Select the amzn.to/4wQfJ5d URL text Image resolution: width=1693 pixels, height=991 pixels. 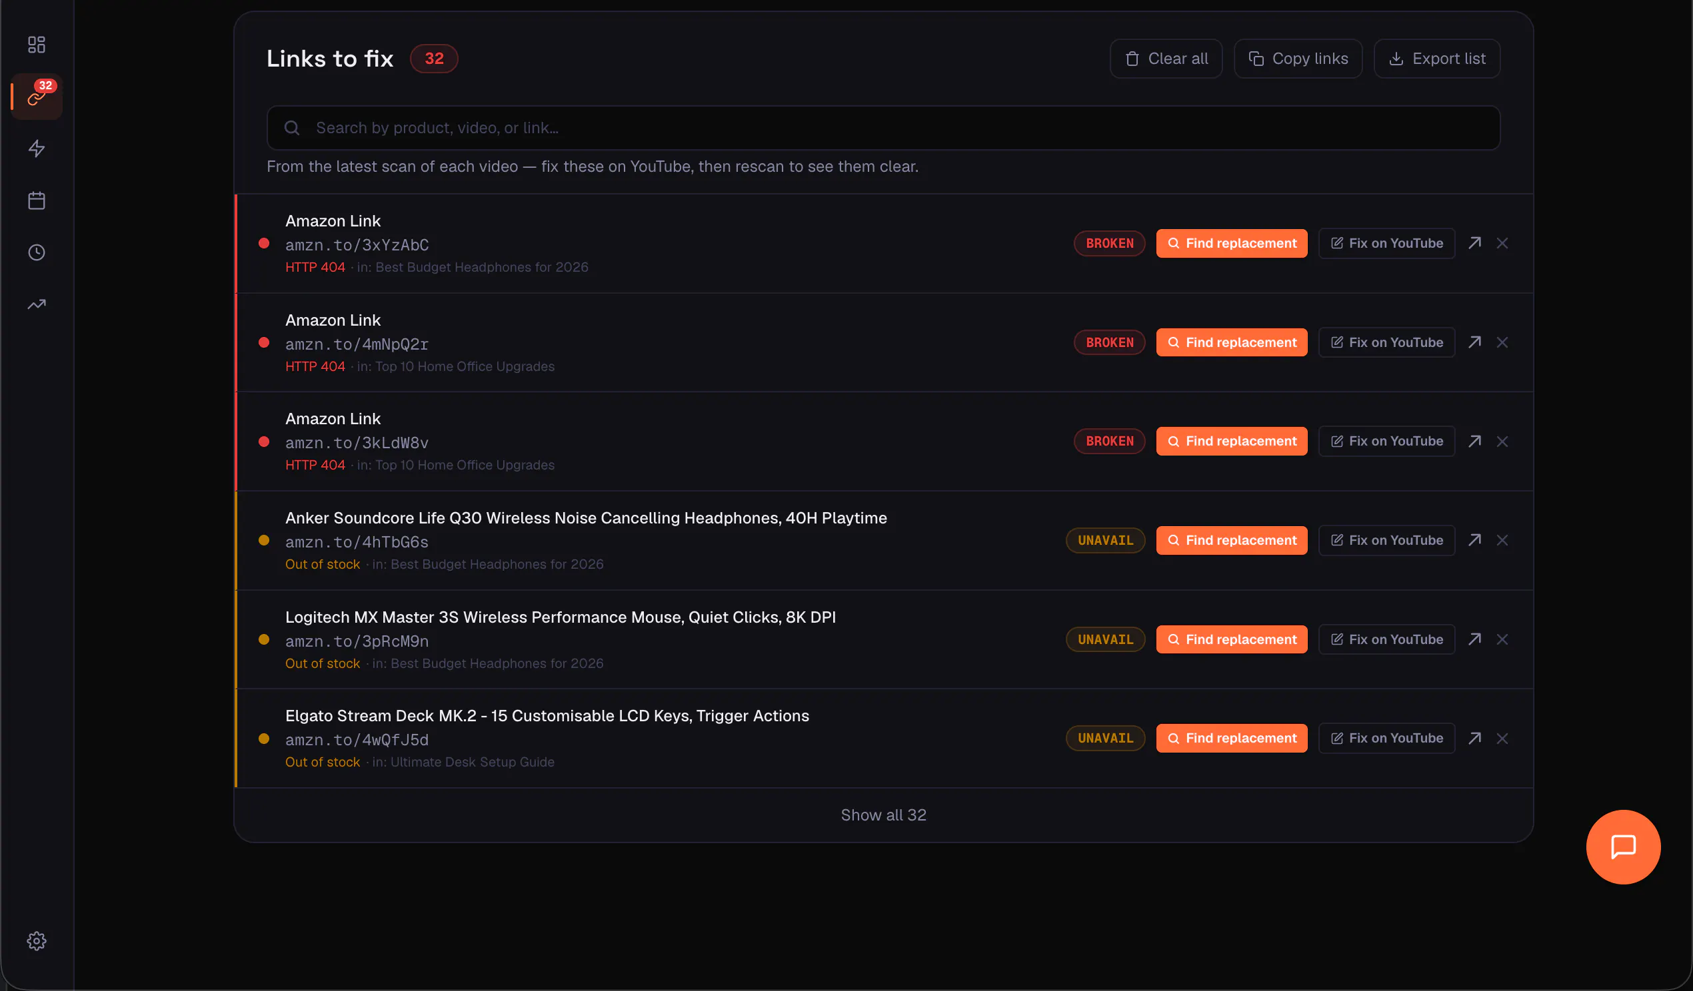[x=357, y=740]
